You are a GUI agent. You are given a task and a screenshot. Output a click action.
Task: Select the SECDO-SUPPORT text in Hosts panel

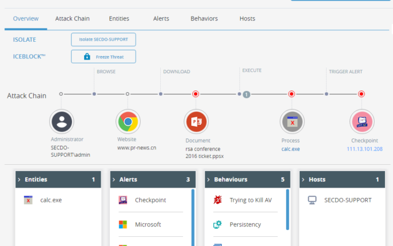tap(348, 200)
